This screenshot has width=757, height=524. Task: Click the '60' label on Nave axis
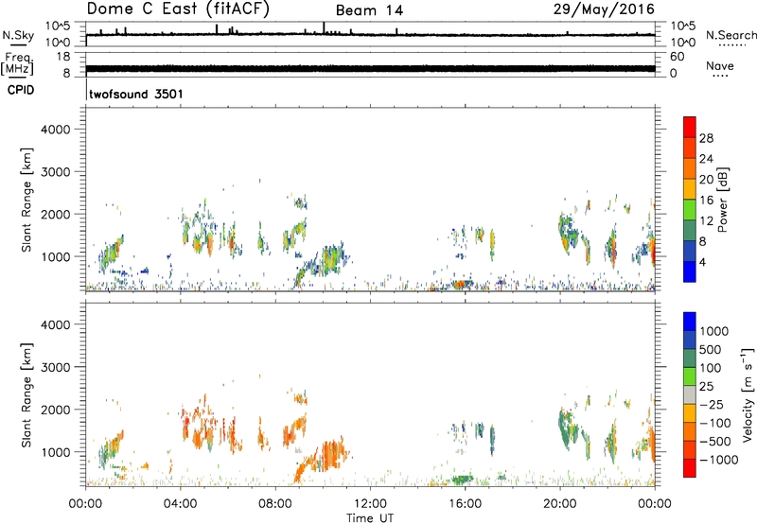pos(677,57)
